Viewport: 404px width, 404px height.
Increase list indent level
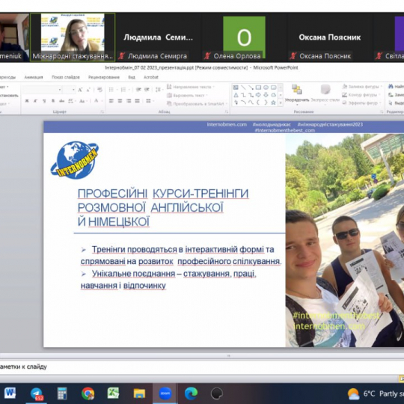tap(147, 90)
